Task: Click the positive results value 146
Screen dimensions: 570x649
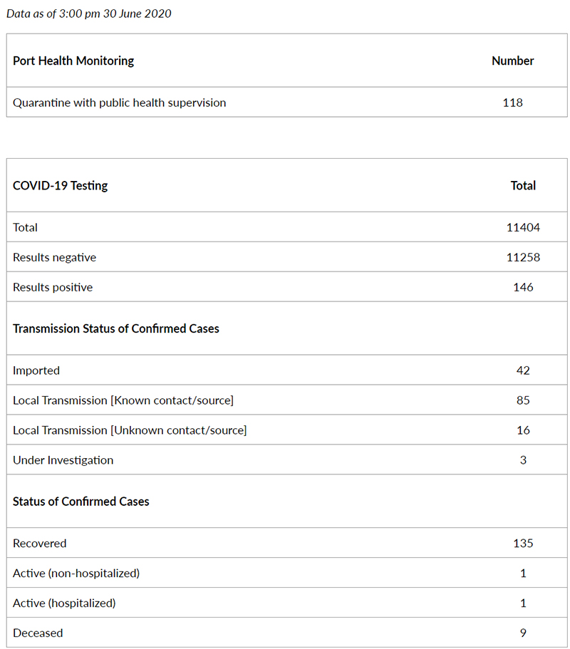Action: pos(523,287)
